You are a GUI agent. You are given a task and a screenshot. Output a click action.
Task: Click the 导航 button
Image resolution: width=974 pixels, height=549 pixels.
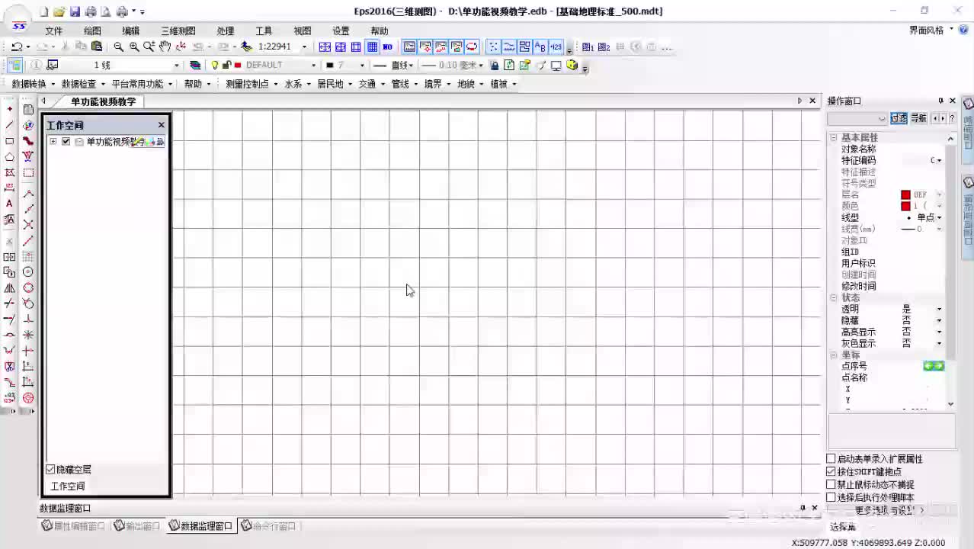point(918,118)
